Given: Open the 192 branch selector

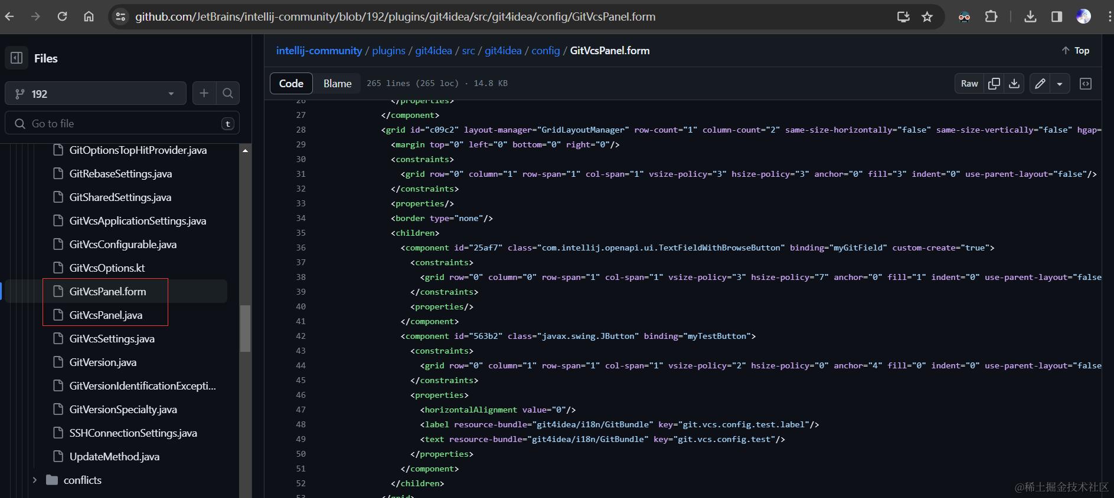Looking at the screenshot, I should (x=96, y=93).
